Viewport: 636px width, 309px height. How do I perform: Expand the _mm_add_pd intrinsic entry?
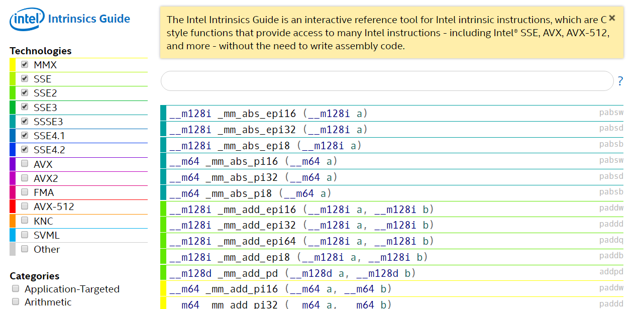point(392,273)
